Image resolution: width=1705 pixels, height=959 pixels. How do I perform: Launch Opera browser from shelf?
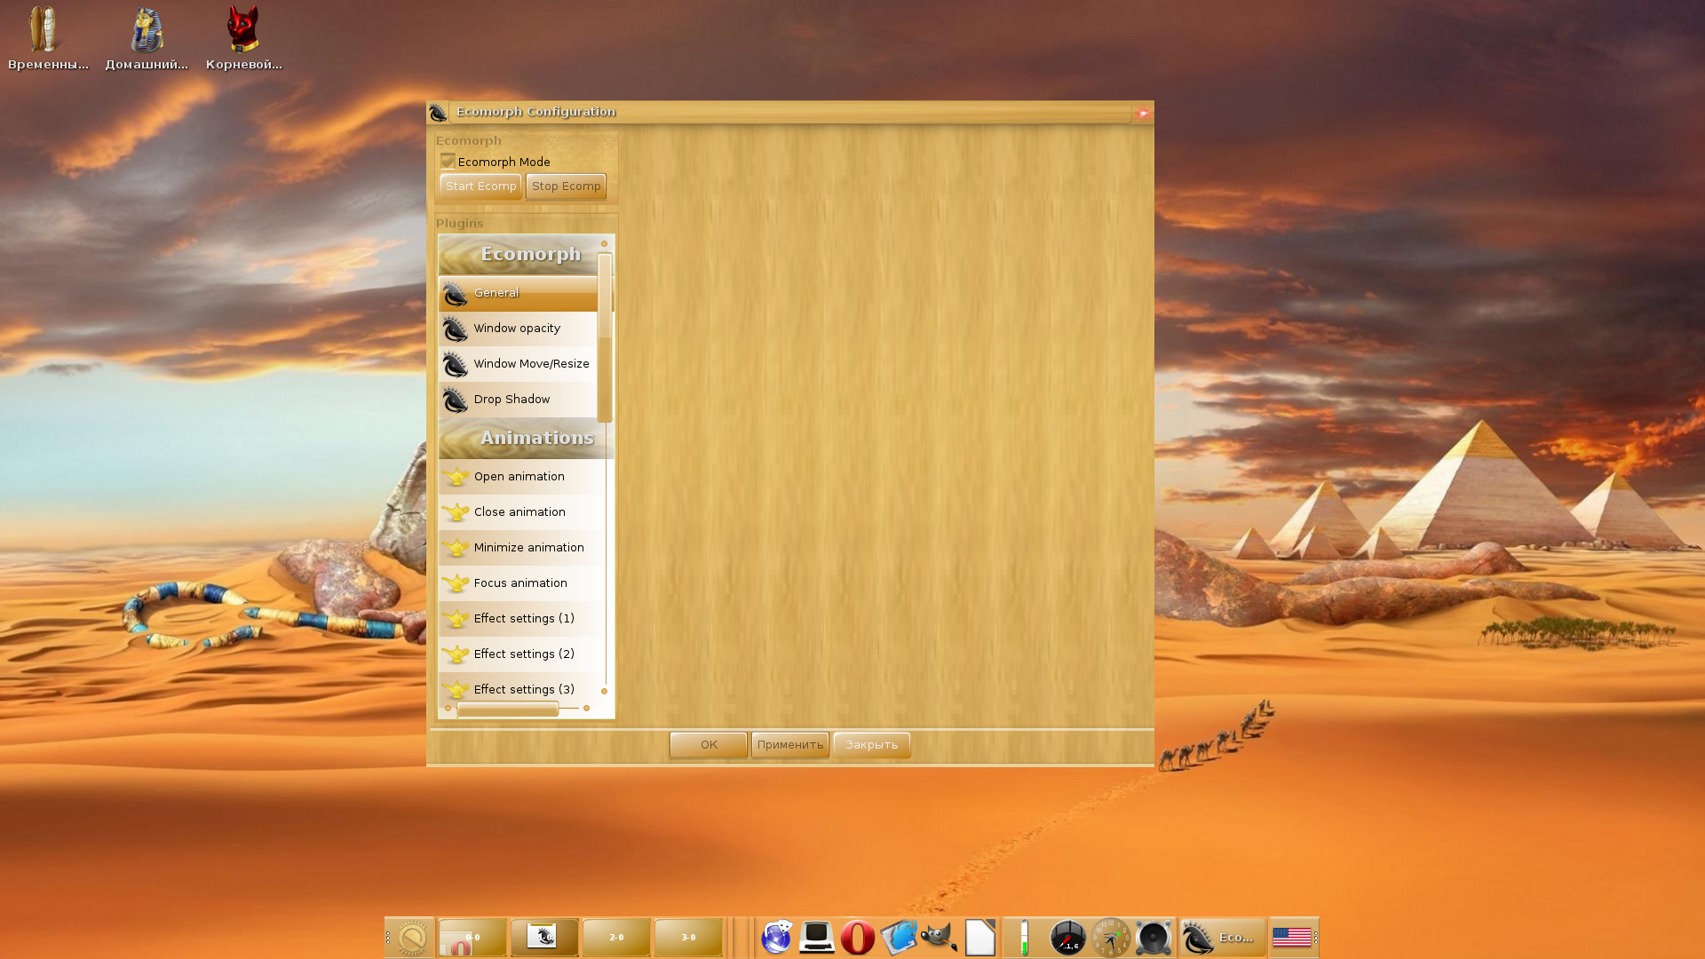tap(858, 938)
